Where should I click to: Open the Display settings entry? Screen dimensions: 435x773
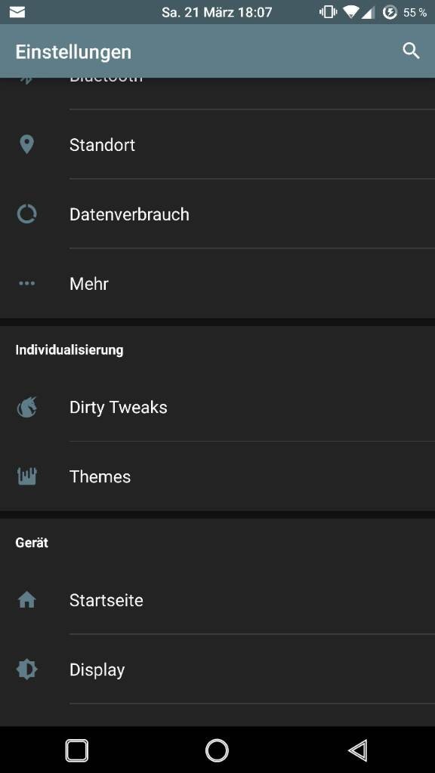coord(217,670)
